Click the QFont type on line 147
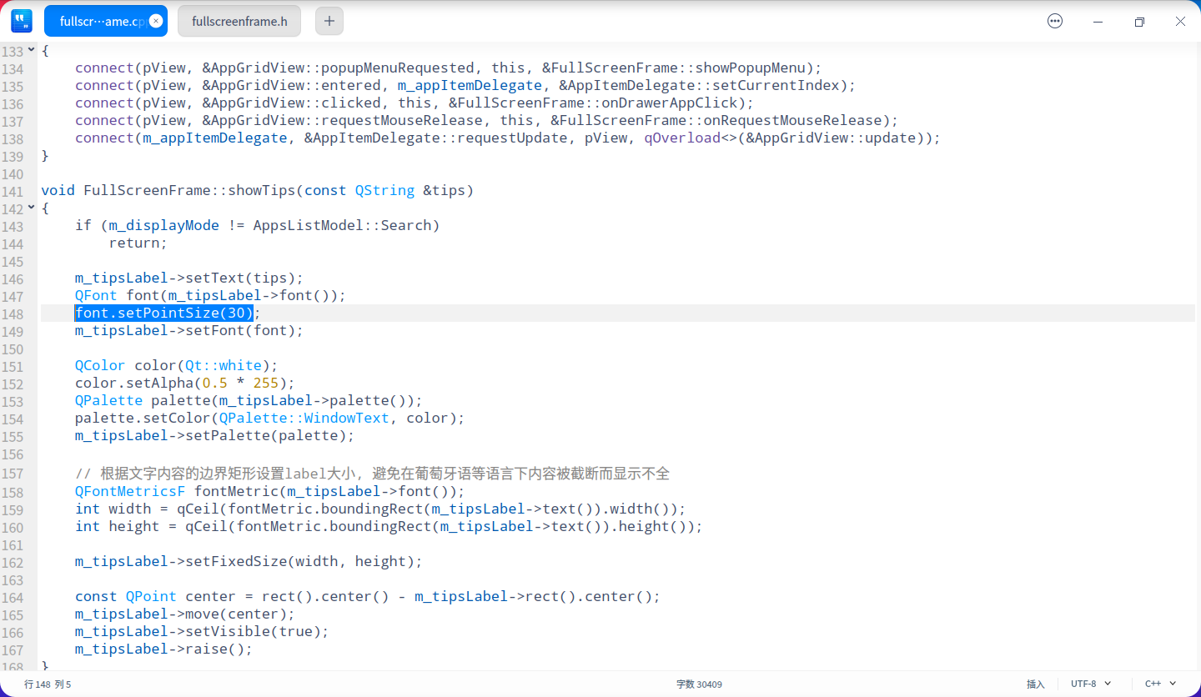This screenshot has width=1201, height=697. pyautogui.click(x=96, y=295)
